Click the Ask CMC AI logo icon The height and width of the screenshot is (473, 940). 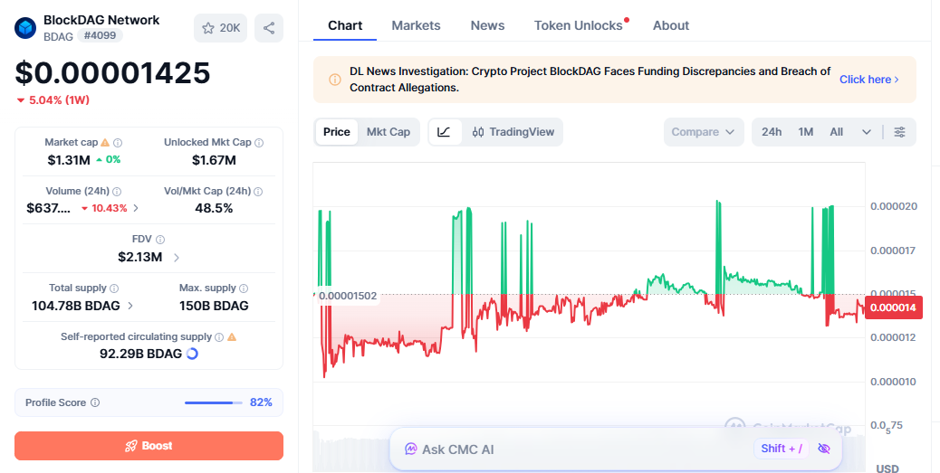point(410,449)
